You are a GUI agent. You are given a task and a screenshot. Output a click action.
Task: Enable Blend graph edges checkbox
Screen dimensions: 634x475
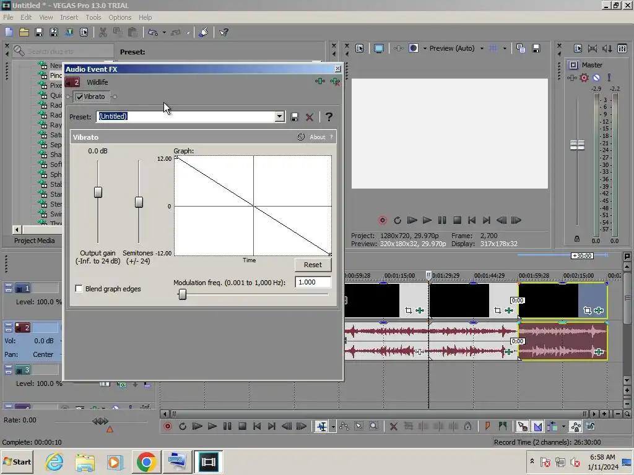pyautogui.click(x=79, y=288)
